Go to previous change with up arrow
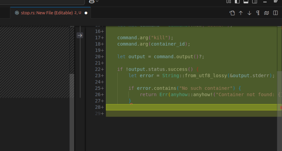282x151 pixels. (241, 13)
